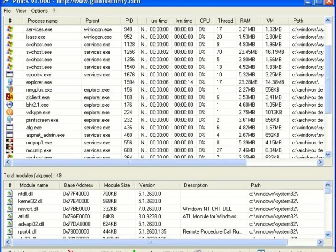Select the msgplus.exe process name
The width and height of the screenshot is (336, 252).
[x=39, y=90]
